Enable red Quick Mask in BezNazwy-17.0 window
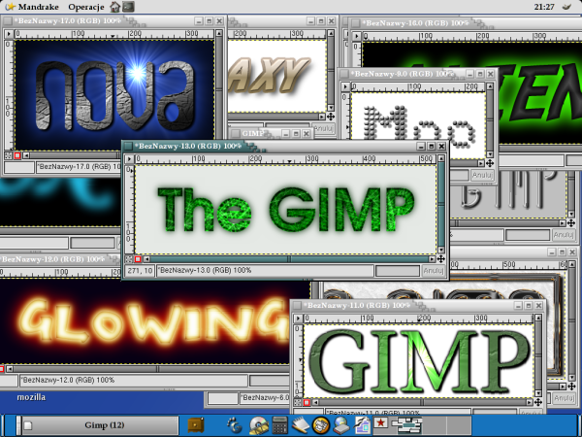582x437 pixels. [x=17, y=155]
